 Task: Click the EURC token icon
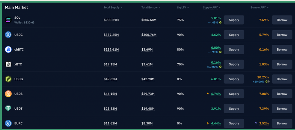tap(8, 123)
